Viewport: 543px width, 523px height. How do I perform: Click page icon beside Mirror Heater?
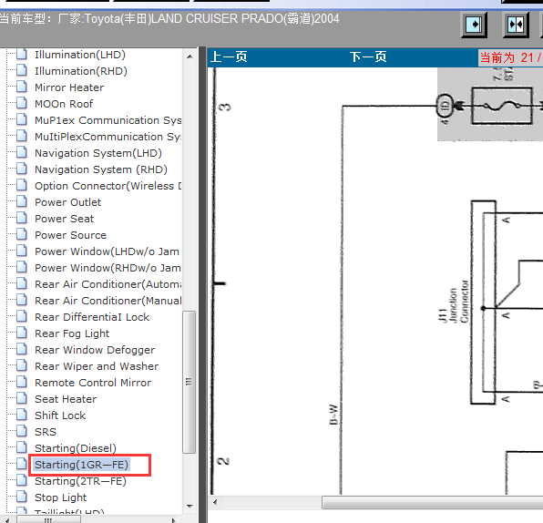(22, 87)
